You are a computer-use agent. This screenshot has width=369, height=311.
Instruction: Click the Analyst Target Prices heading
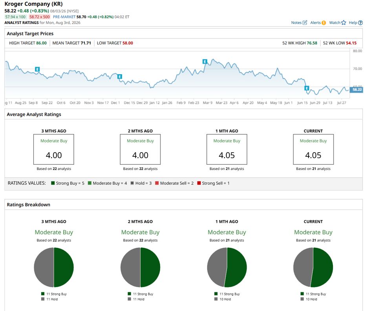tap(30, 34)
